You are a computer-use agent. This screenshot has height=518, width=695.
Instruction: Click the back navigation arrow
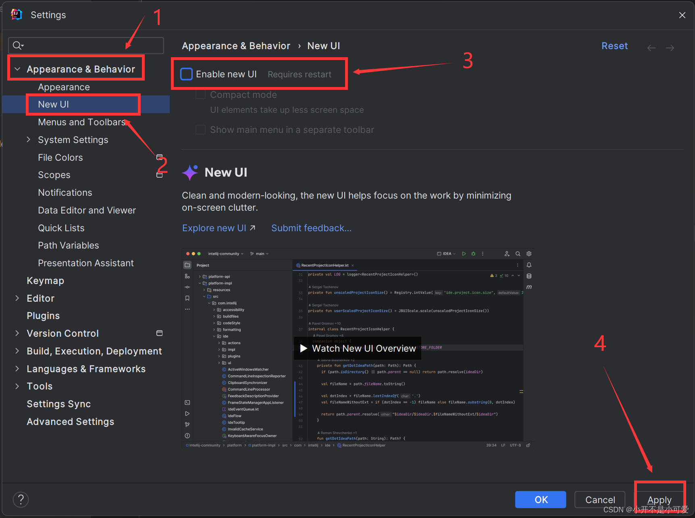(651, 48)
